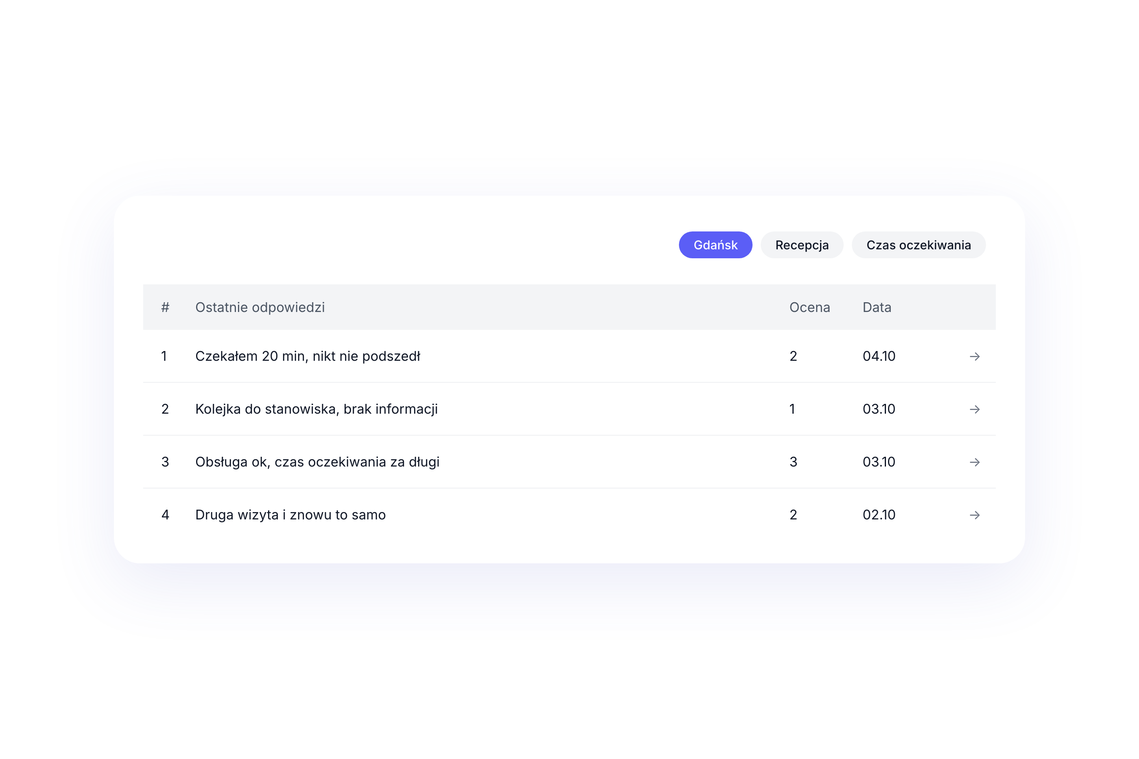Screen dimensions: 1139x759
Task: Click the 02.10 date in row 4
Action: click(x=879, y=515)
